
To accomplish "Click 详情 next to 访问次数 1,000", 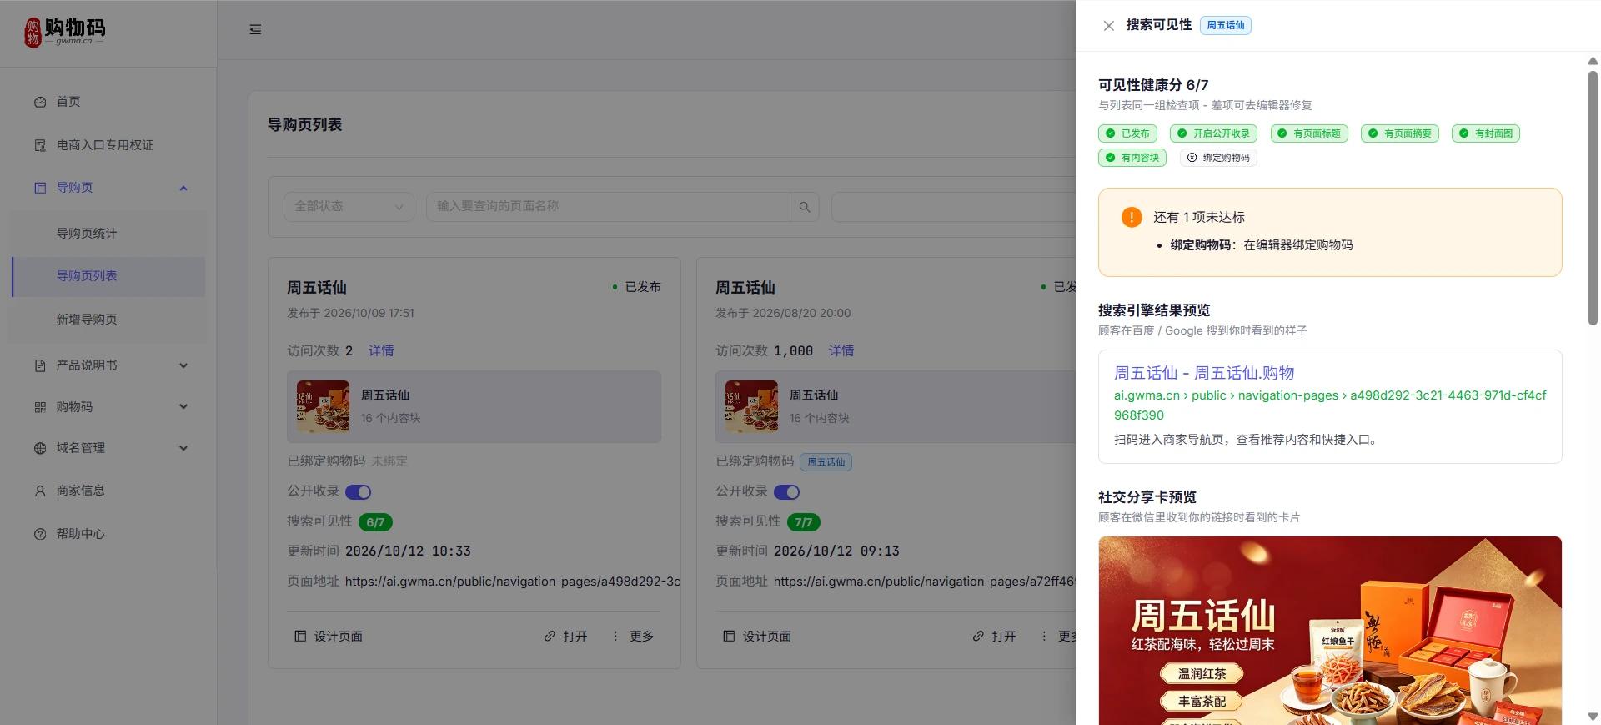I will [841, 351].
